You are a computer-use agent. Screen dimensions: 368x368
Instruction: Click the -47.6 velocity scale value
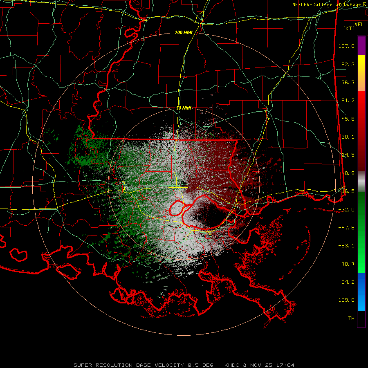pos(346,228)
